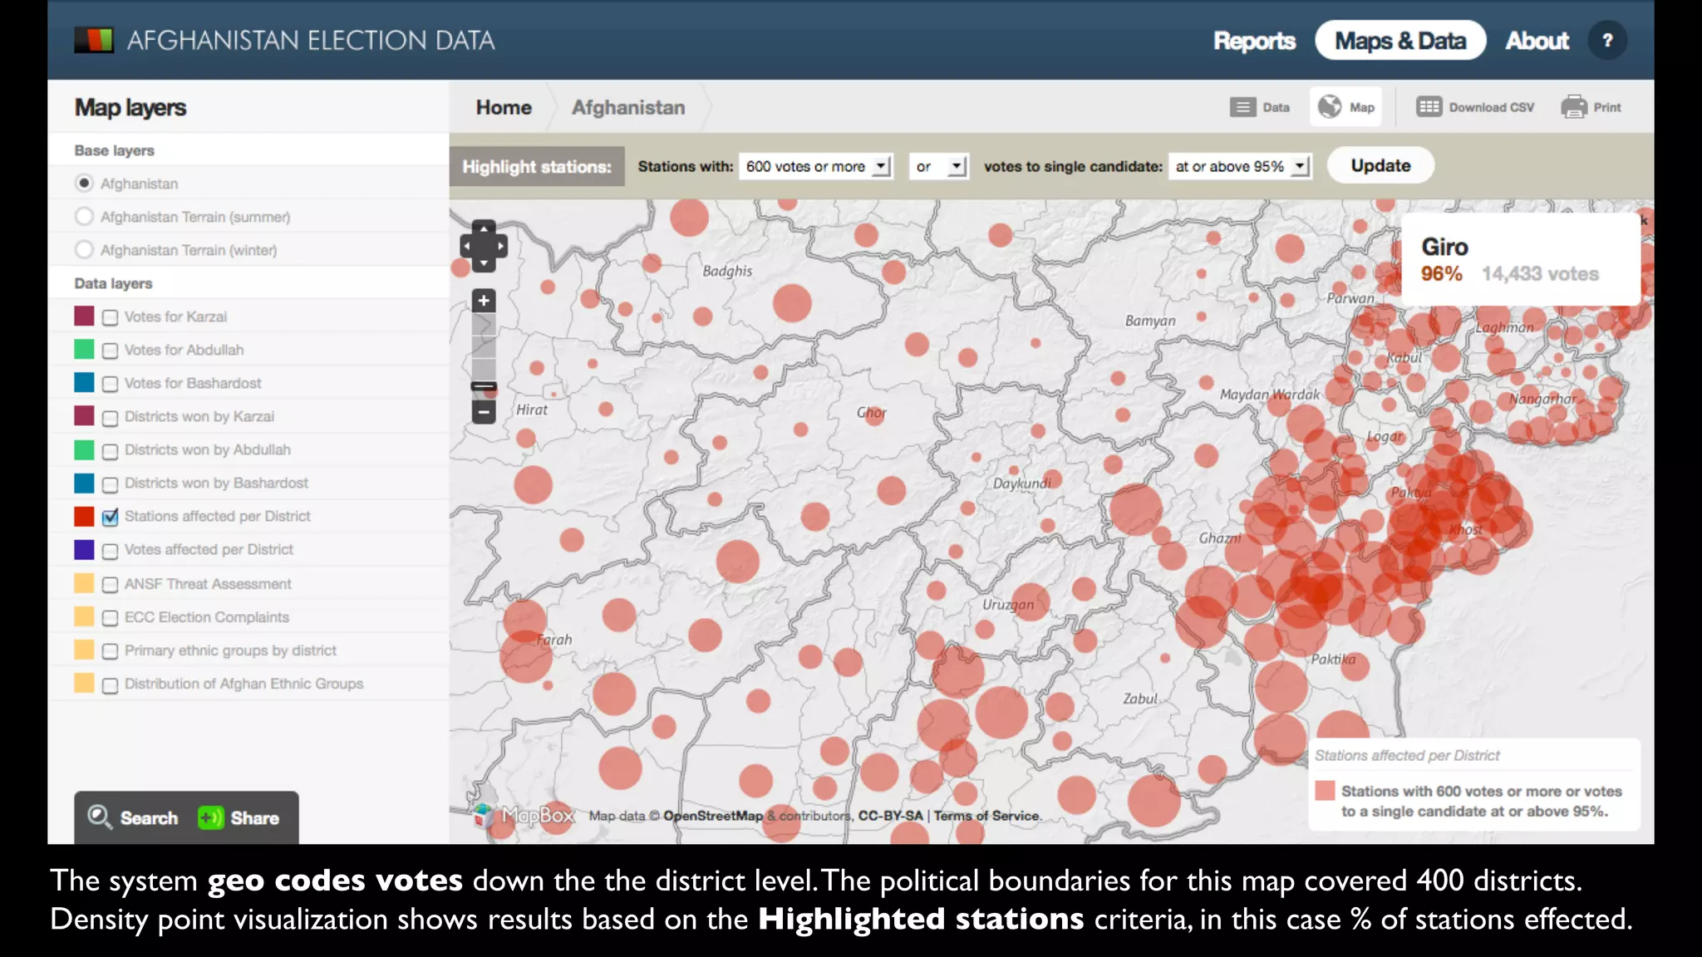The image size is (1702, 957).
Task: Select the Afghanistan base layer
Action: (x=84, y=183)
